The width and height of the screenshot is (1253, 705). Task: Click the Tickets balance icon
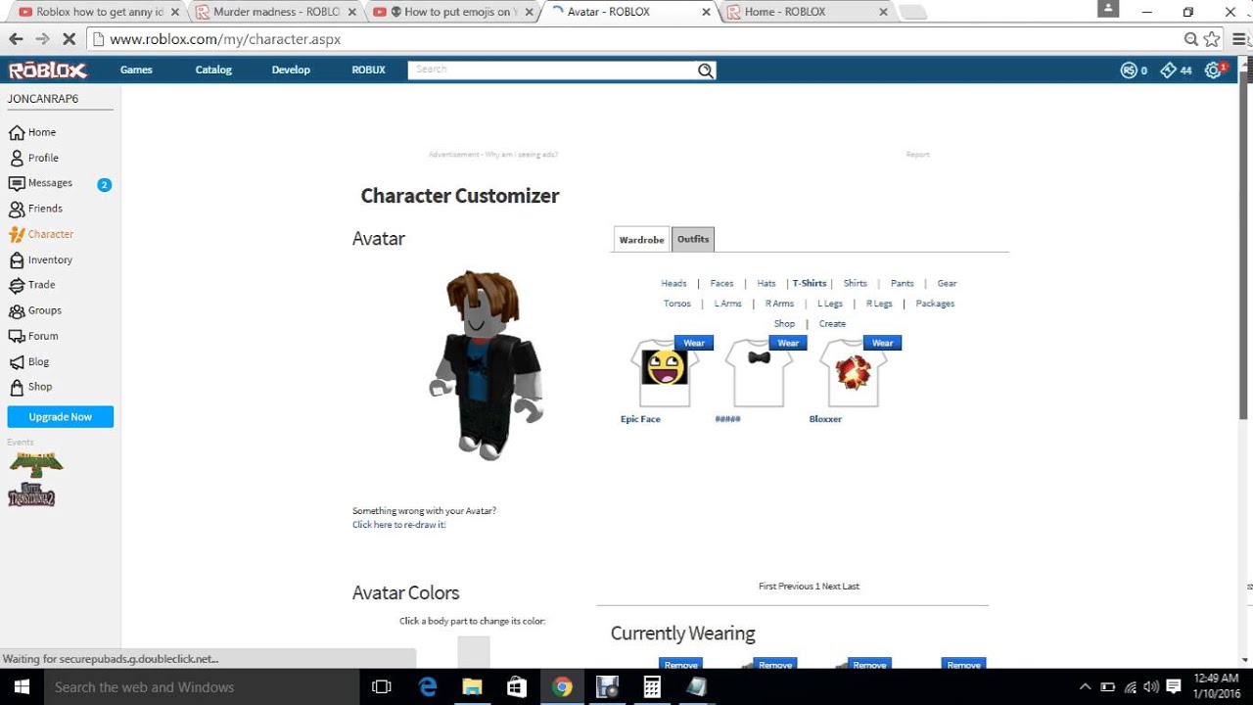tap(1168, 70)
